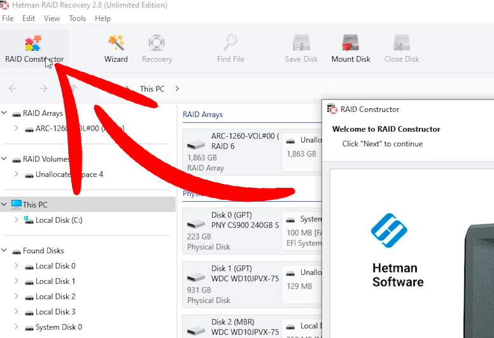
Task: Click the Mount Disk icon
Action: point(351,43)
